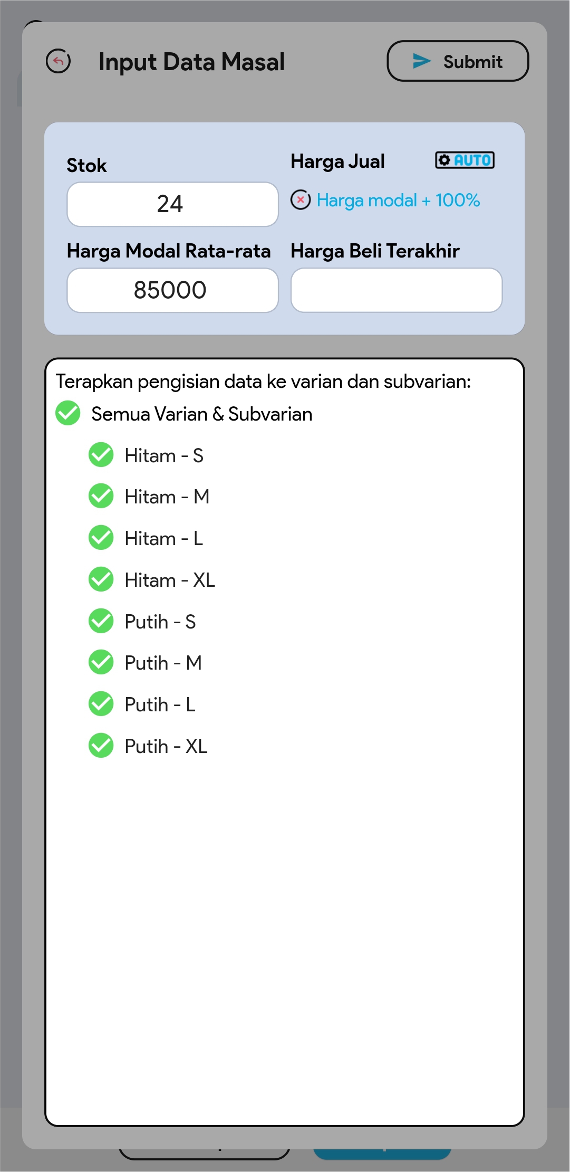Edit the Harga Modal Rata-rata field
Image resolution: width=570 pixels, height=1172 pixels.
point(172,290)
